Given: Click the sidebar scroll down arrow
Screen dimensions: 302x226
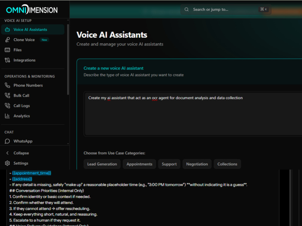Looking at the screenshot, I should pyautogui.click(x=68, y=144).
